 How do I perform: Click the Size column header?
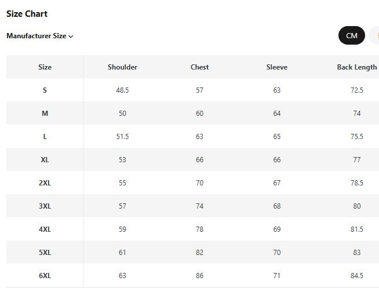(x=45, y=67)
